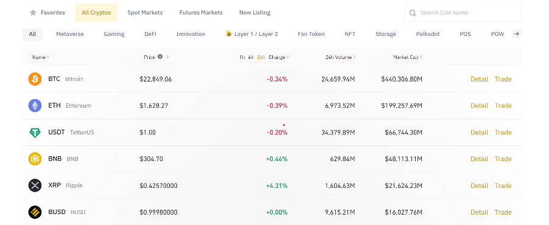This screenshot has width=549, height=225.
Task: Open Detail for BNB
Action: click(479, 159)
